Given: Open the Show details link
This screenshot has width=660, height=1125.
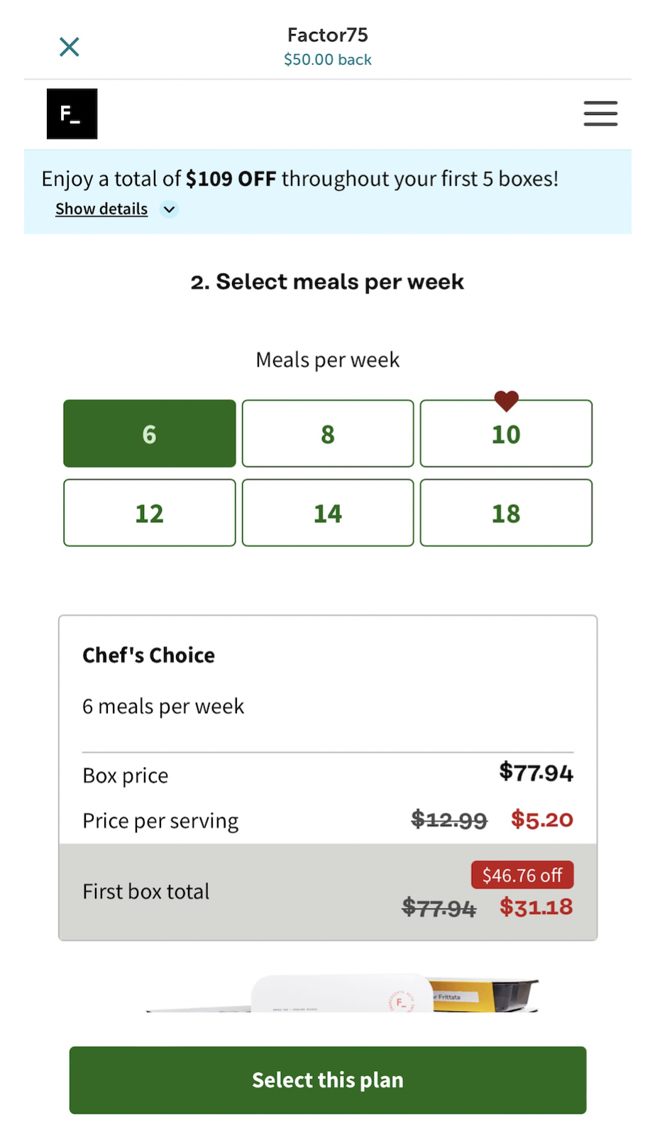Looking at the screenshot, I should tap(101, 210).
